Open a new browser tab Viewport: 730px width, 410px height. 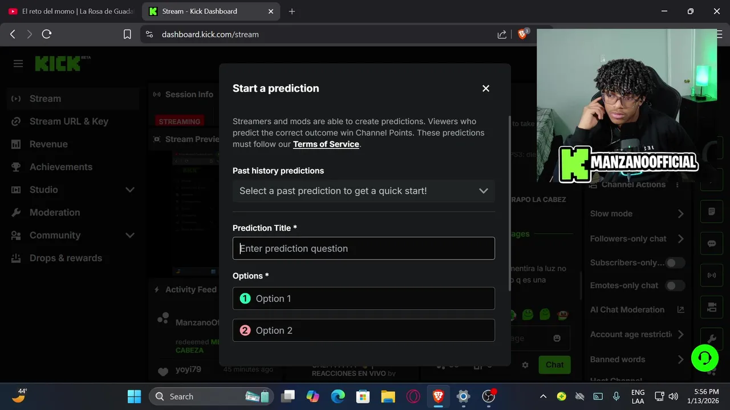(x=292, y=11)
